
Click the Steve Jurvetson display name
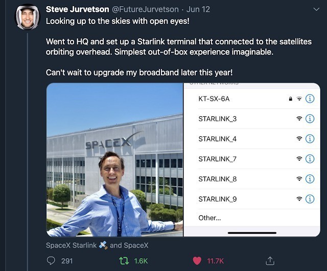point(77,9)
